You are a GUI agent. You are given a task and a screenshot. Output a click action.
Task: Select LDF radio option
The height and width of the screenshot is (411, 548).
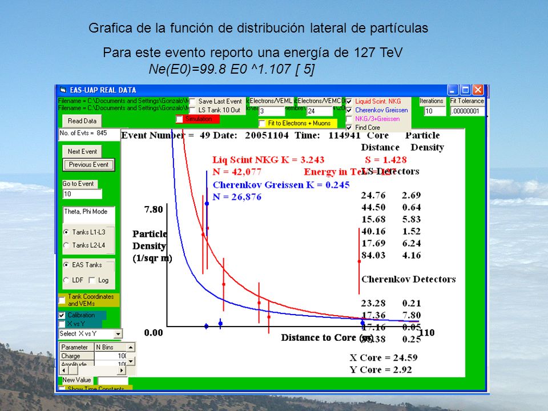pos(66,280)
